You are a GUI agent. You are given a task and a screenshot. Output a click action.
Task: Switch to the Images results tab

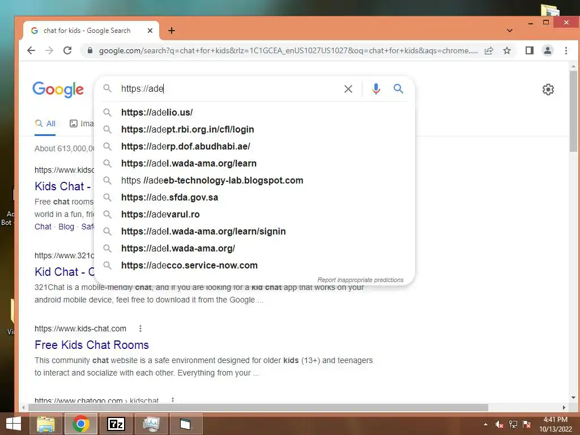click(x=82, y=123)
